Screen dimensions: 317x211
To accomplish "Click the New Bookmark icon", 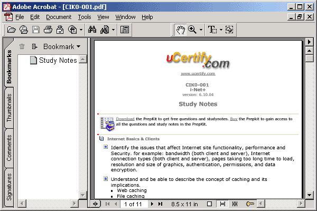I will pos(34,46).
